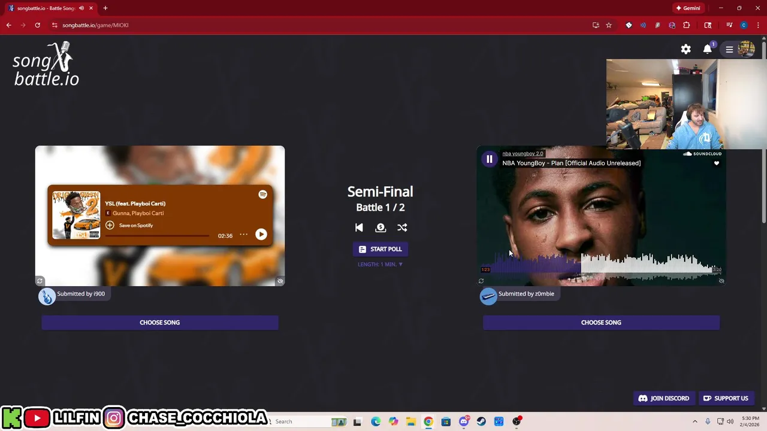Open Chrome three-dot menu
Image resolution: width=767 pixels, height=431 pixels.
(x=757, y=25)
